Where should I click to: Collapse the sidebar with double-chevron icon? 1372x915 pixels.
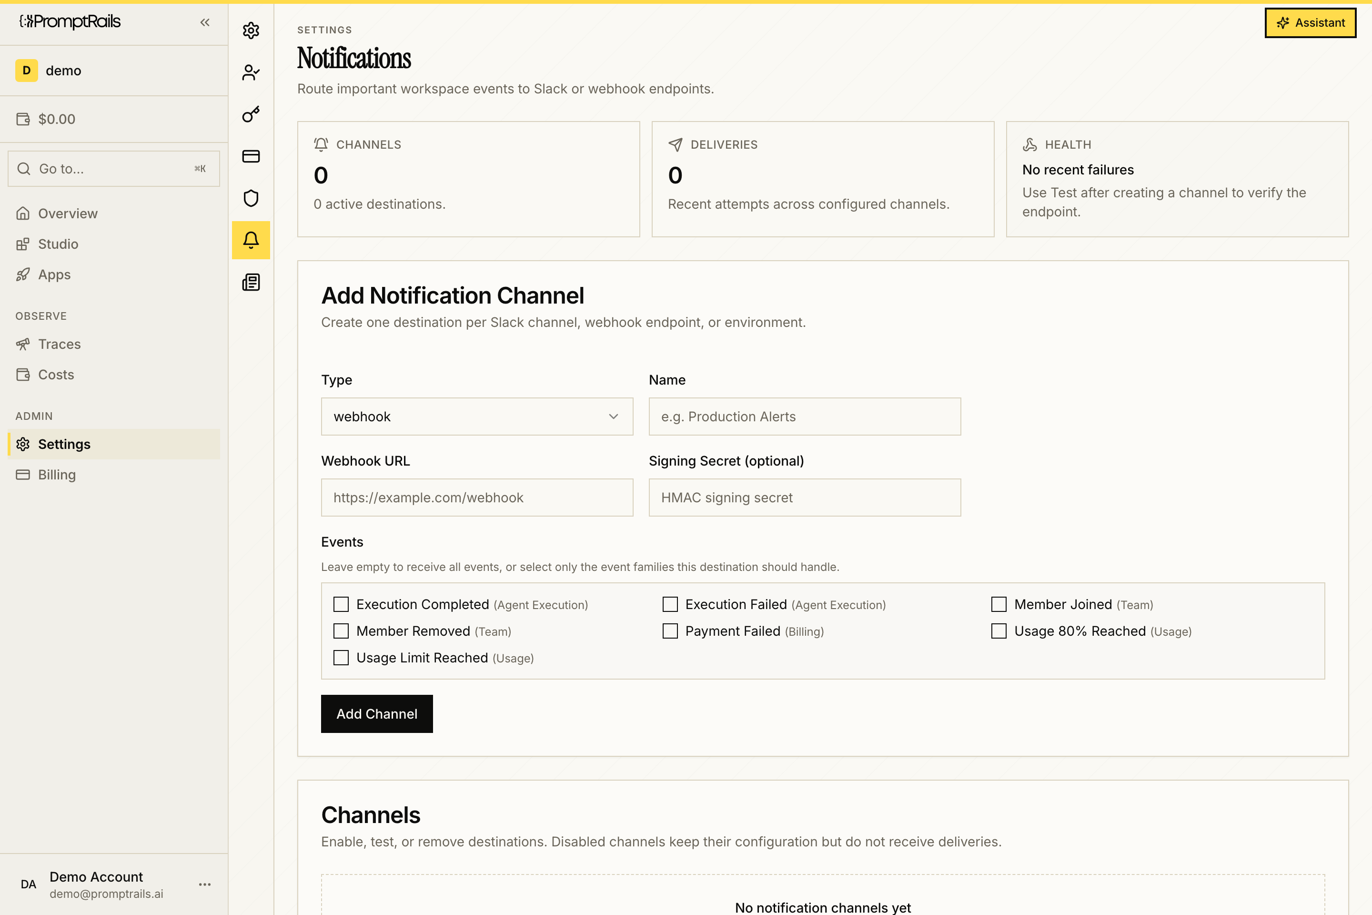click(205, 22)
